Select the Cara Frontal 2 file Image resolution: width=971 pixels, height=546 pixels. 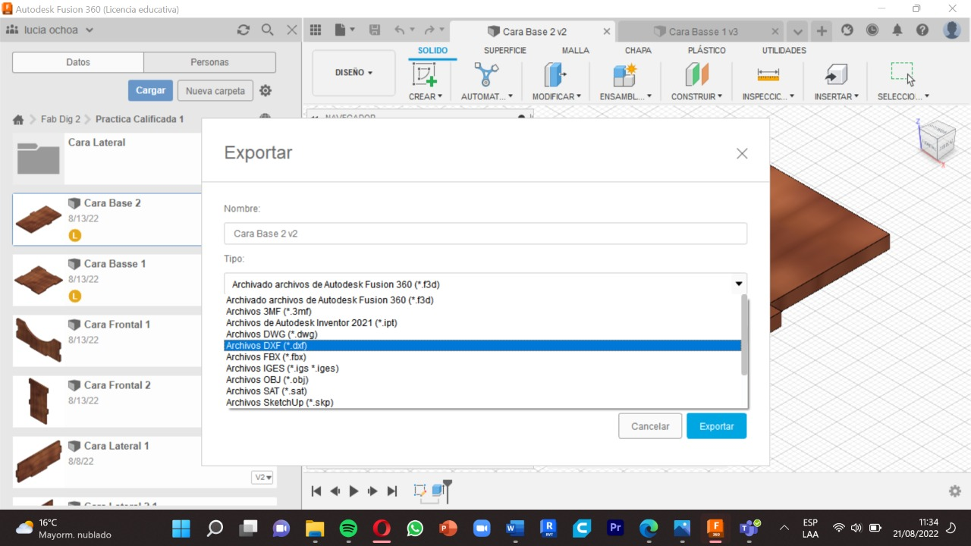107,402
